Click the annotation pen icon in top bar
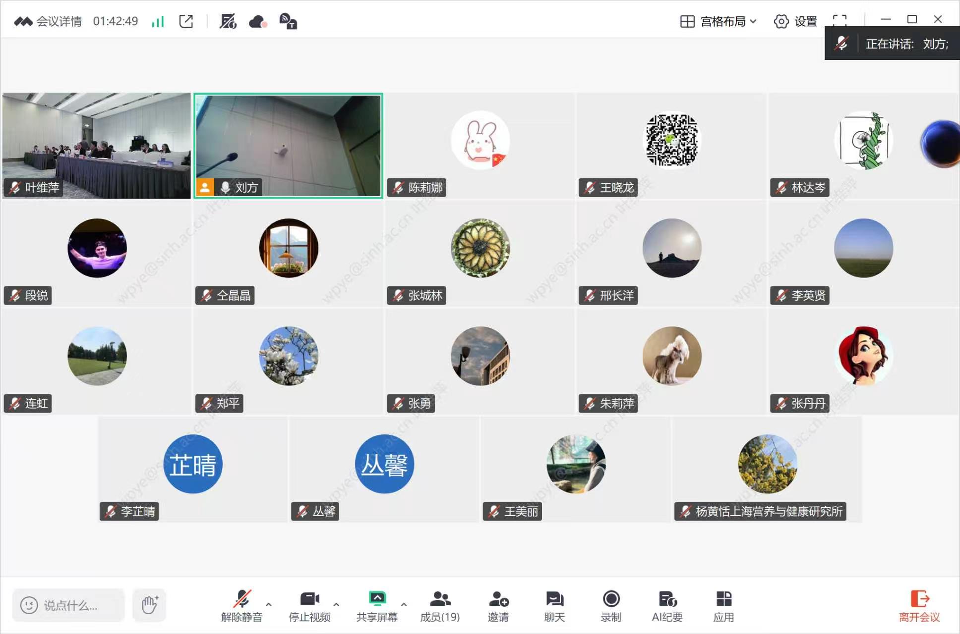 [228, 21]
